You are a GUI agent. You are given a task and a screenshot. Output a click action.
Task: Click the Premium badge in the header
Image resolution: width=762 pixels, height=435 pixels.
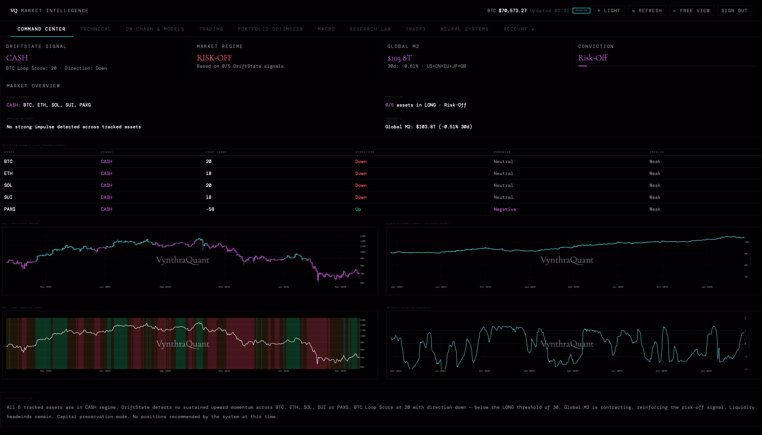point(581,11)
